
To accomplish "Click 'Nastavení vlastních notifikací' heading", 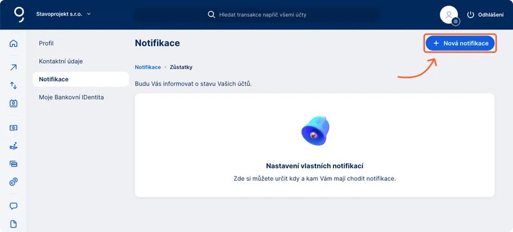I will 315,166.
